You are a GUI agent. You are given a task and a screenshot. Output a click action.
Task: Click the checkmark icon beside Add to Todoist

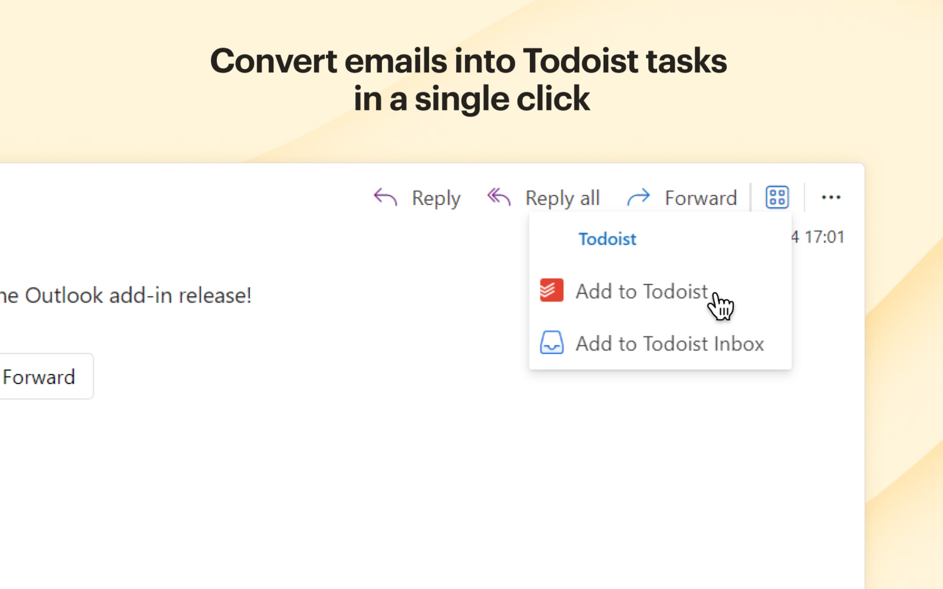(x=551, y=291)
